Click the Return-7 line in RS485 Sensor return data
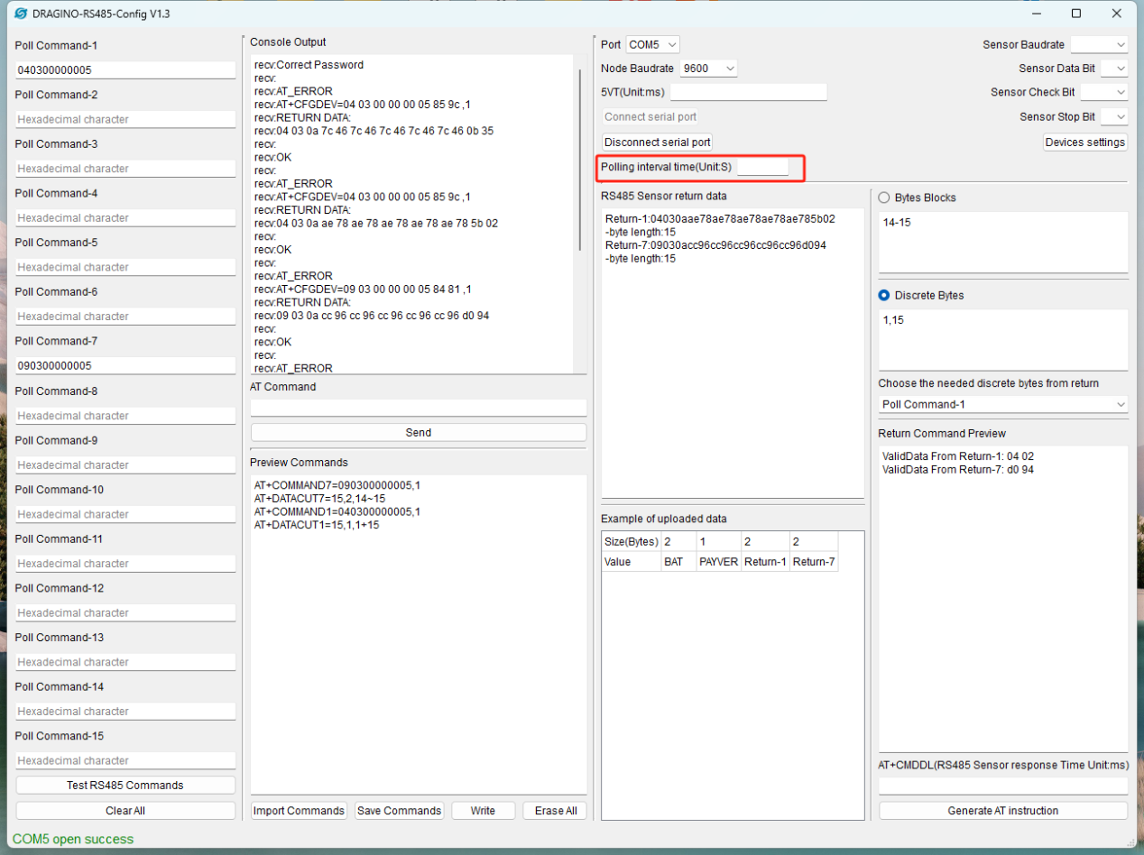The width and height of the screenshot is (1144, 855). click(715, 245)
